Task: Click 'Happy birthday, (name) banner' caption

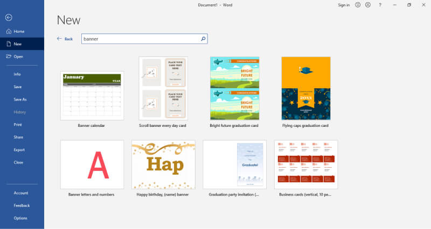Action: (x=163, y=195)
